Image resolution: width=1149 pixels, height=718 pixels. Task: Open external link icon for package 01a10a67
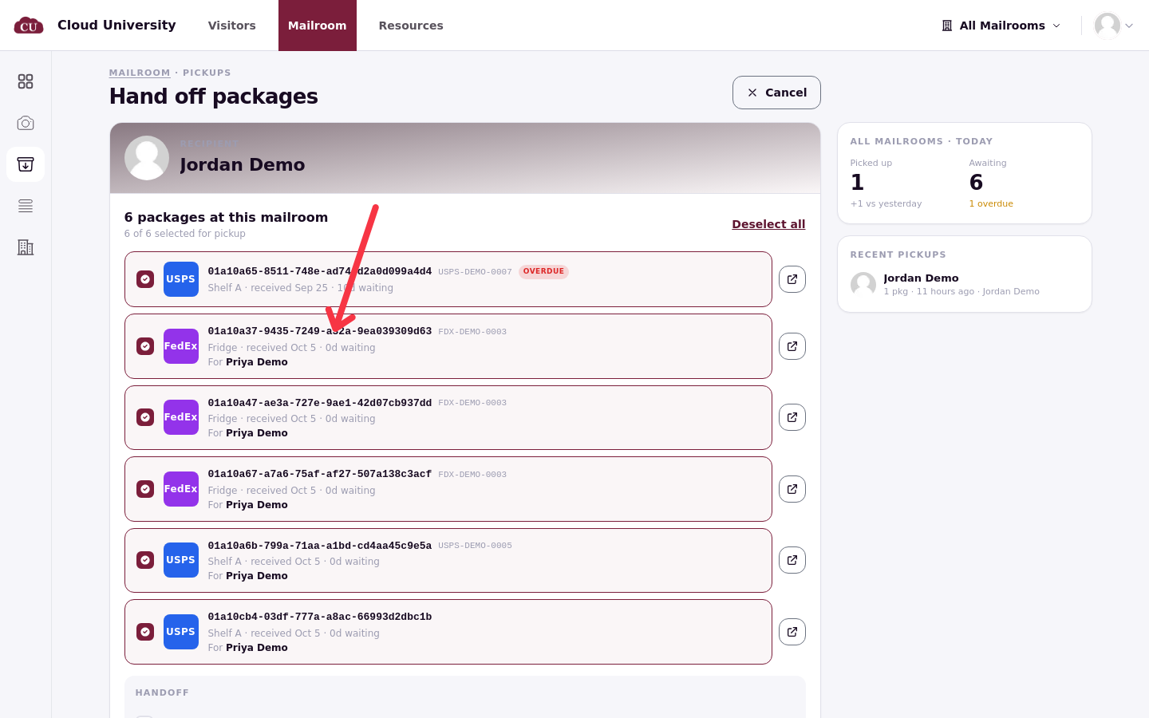[x=792, y=489]
